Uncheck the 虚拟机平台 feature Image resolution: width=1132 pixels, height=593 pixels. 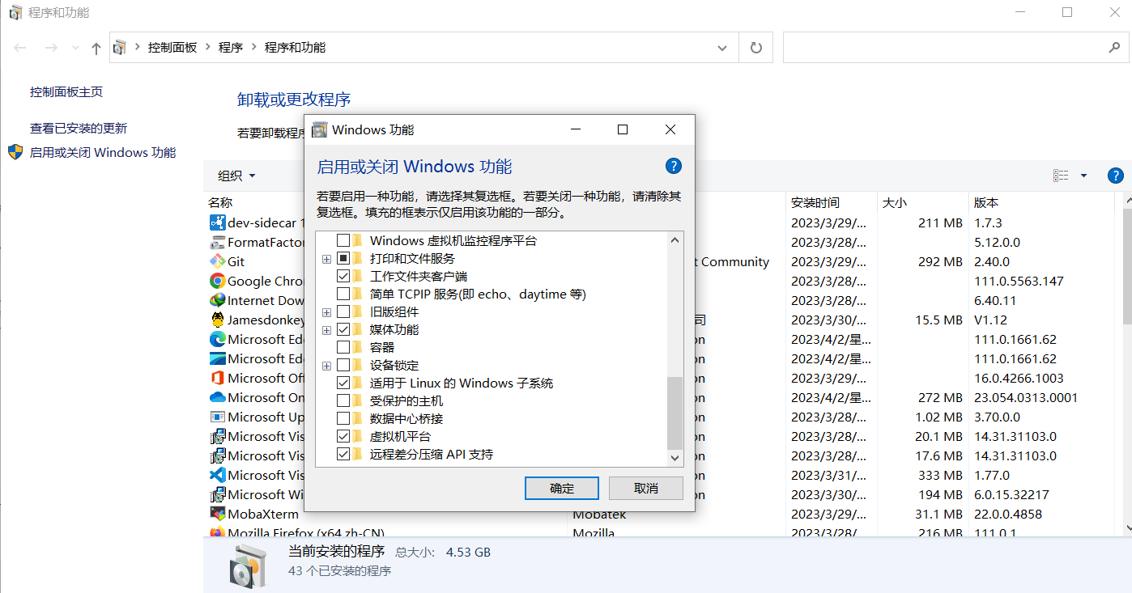tap(343, 436)
